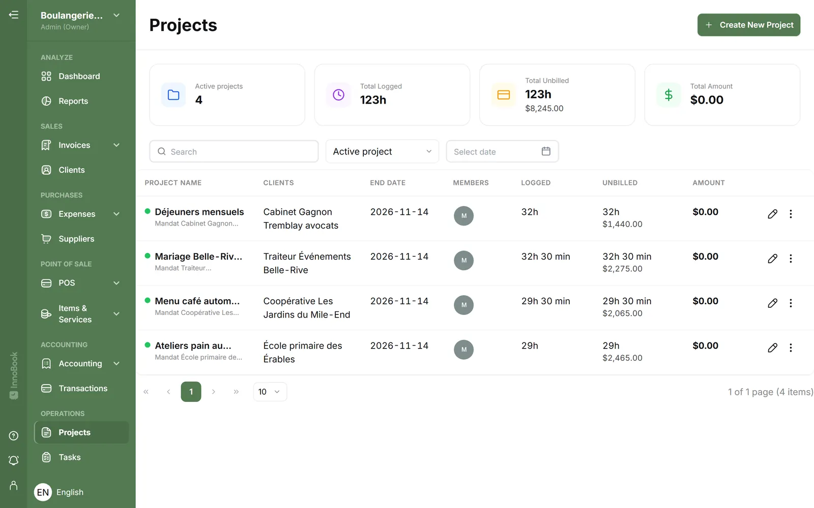This screenshot has height=508, width=814.
Task: Open the more options menu for Déjeuners mensuels
Action: click(x=791, y=214)
